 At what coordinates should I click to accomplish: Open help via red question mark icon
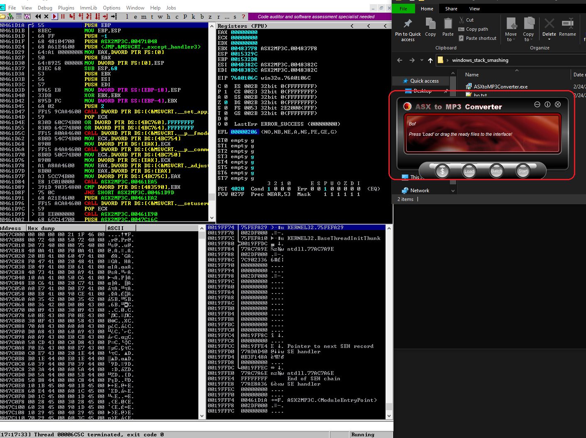point(243,17)
